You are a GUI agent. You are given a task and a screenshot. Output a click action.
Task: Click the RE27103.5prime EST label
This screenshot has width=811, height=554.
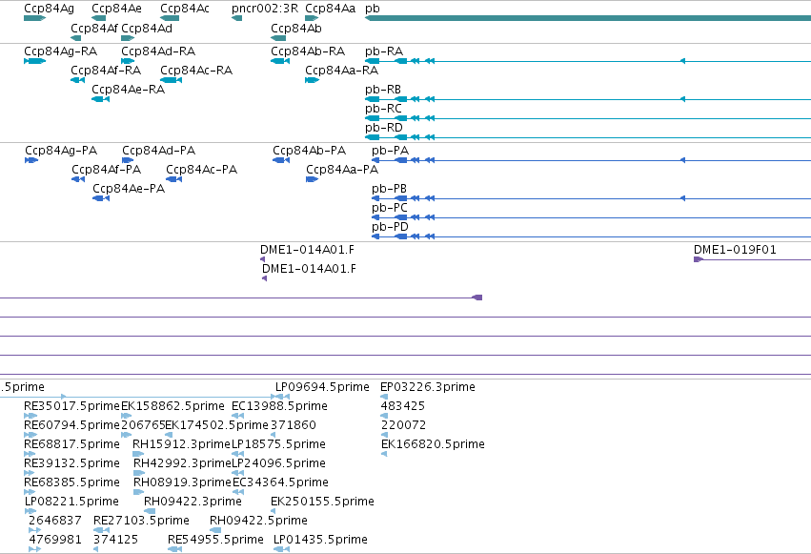pyautogui.click(x=141, y=521)
